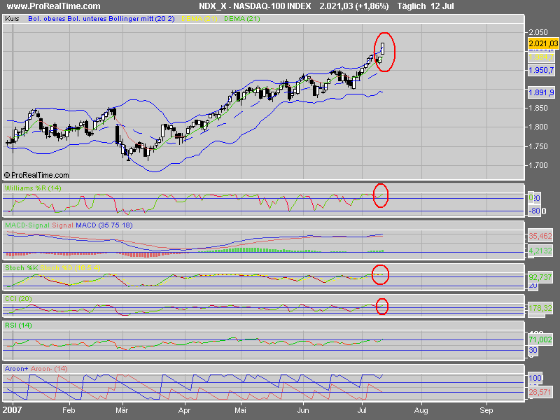Click the Jul time axis label
The image size is (560, 420).
pos(362,410)
